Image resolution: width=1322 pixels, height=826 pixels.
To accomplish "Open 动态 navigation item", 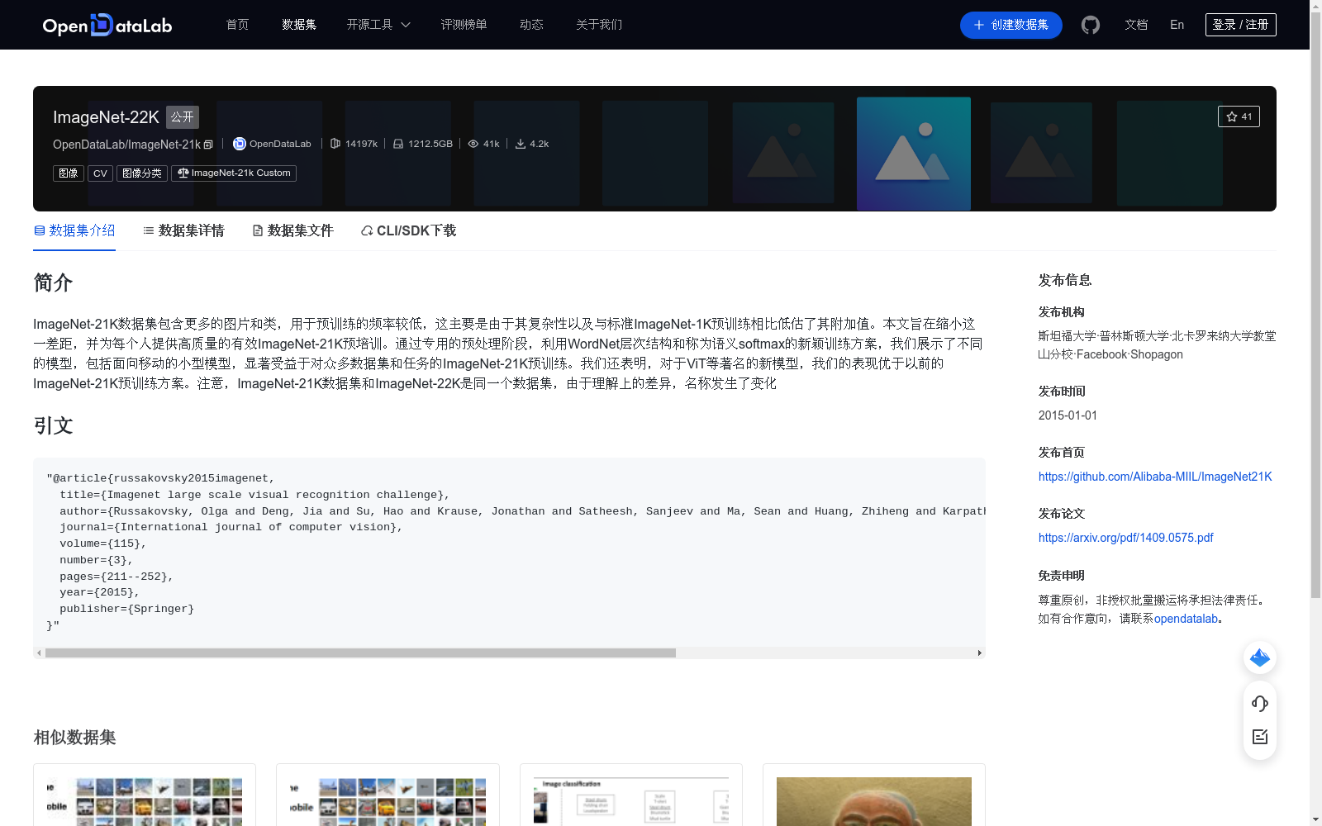I will click(x=531, y=25).
